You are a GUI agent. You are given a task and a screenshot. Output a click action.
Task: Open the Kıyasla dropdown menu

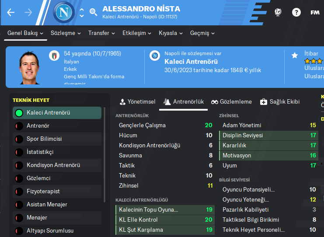[171, 33]
